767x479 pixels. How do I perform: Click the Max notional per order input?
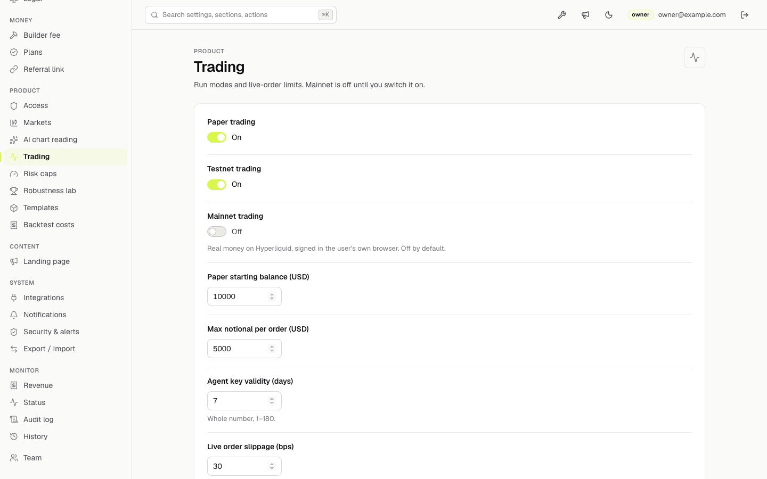point(244,349)
